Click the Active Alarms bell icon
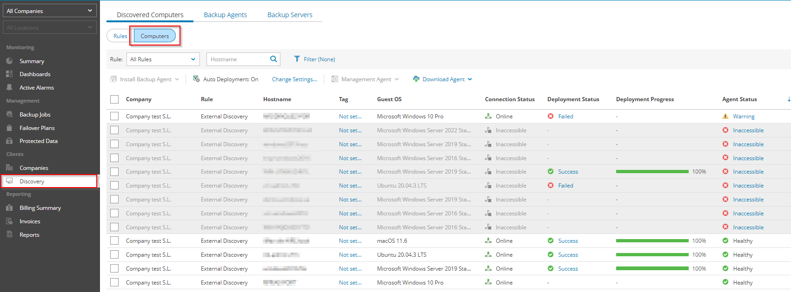Screen dimensions: 791x292 tap(9, 87)
